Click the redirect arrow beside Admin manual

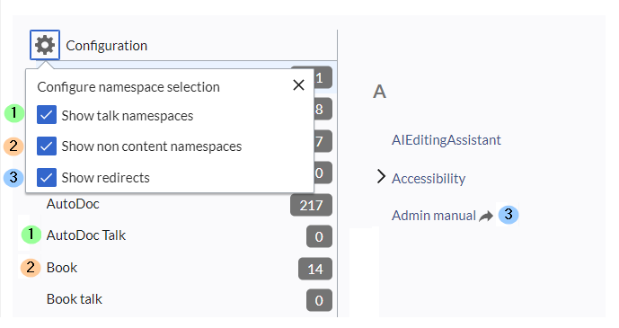[486, 216]
